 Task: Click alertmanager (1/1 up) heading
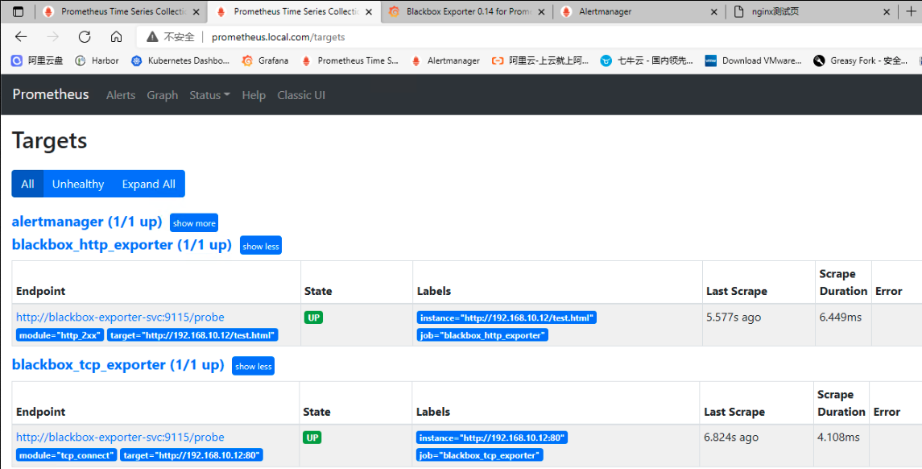click(87, 222)
